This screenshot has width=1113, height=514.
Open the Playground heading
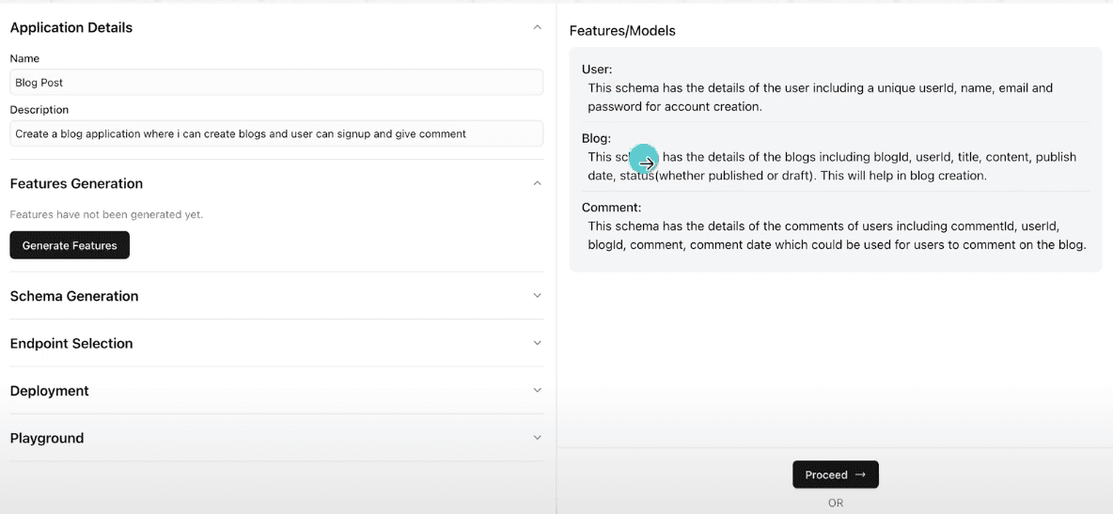click(x=47, y=438)
